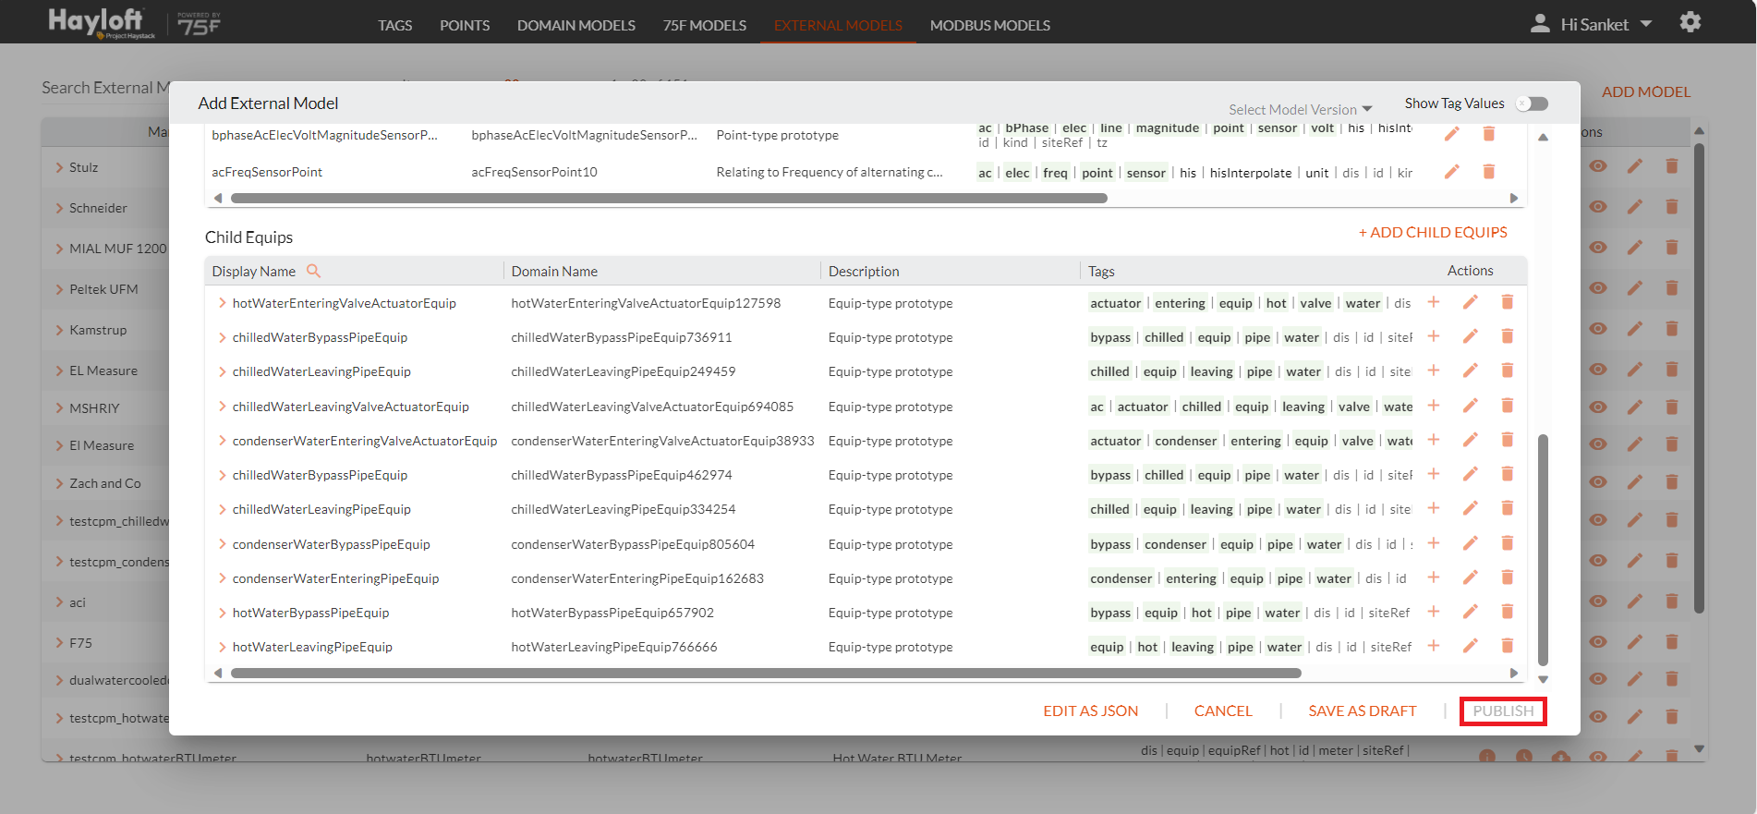This screenshot has width=1757, height=814.
Task: Click plus icon for condenserWaterEnteringValveActuatorEquip
Action: point(1434,440)
